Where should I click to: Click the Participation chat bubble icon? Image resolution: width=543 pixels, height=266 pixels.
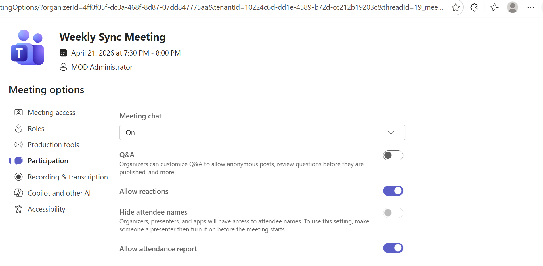click(x=18, y=161)
